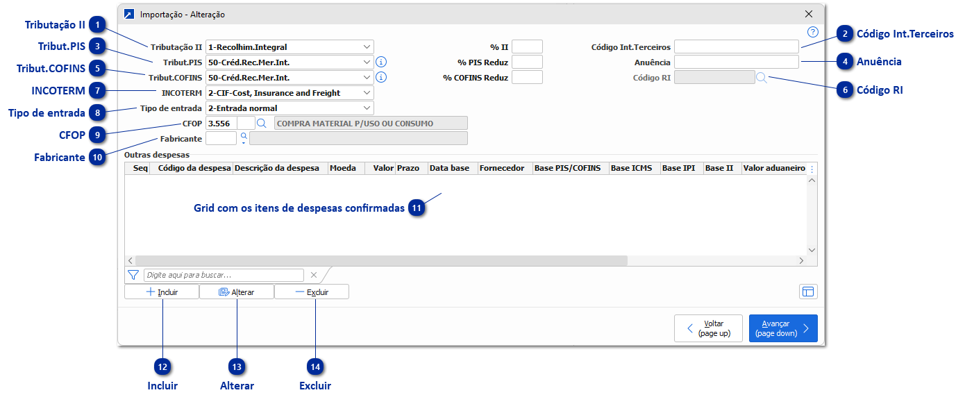The image size is (965, 404).
Task: Expand the Tribut.COFINS dropdown
Action: pos(367,78)
